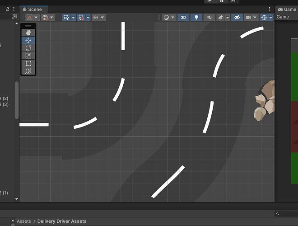The width and height of the screenshot is (298, 226).
Task: Select the rock pile sprite in scene
Action: tap(265, 101)
